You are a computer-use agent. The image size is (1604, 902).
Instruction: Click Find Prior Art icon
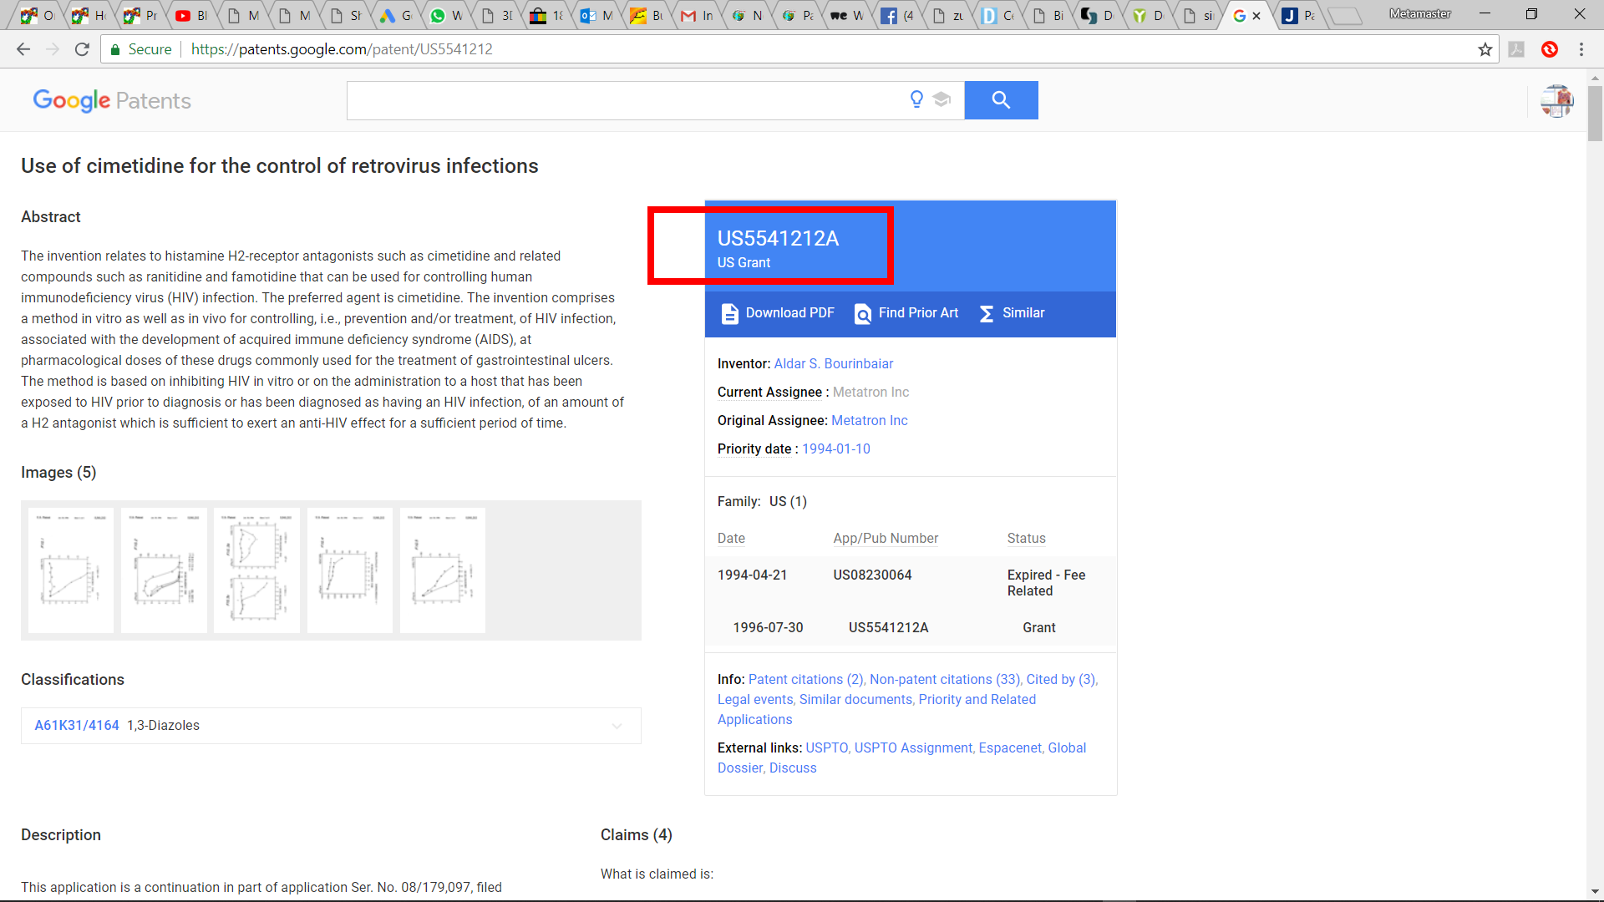pos(863,313)
